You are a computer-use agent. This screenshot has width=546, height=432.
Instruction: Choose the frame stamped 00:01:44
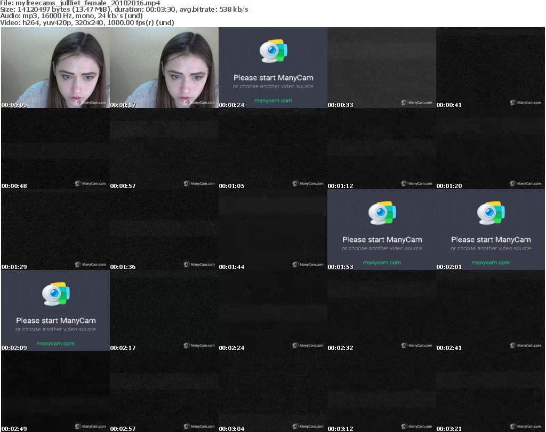(273, 230)
